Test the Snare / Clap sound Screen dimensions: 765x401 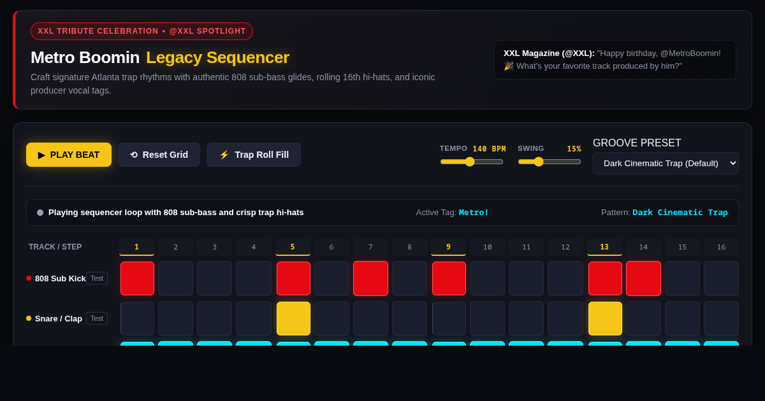[x=97, y=318]
